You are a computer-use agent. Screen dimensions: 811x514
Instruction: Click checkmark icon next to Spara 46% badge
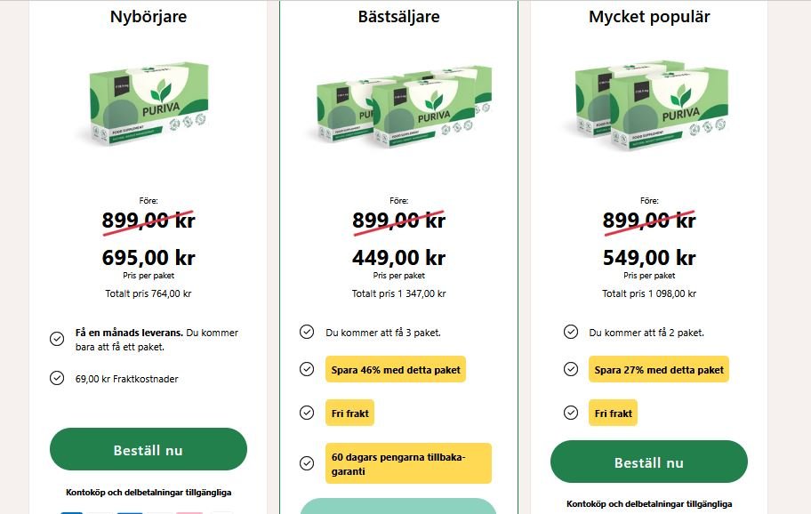[307, 369]
